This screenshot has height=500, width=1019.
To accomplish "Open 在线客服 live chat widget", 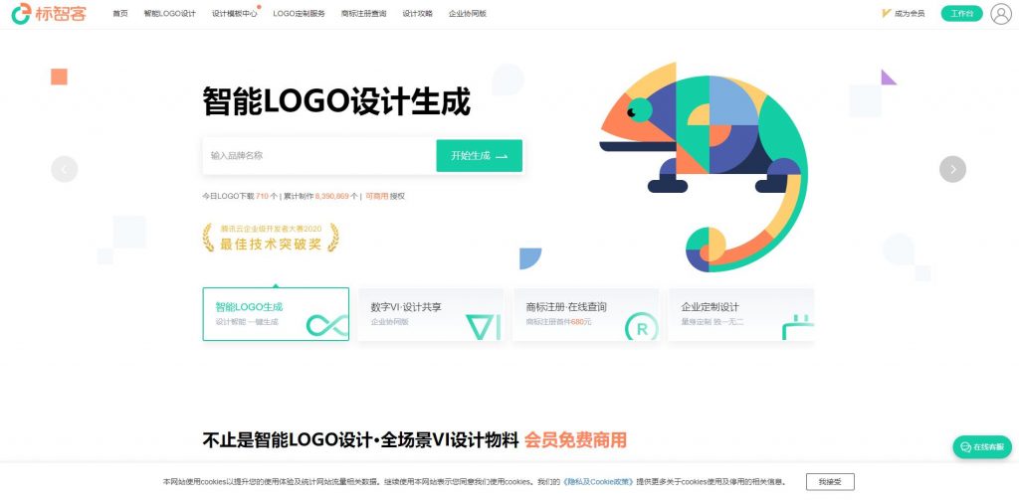I will click(x=982, y=446).
